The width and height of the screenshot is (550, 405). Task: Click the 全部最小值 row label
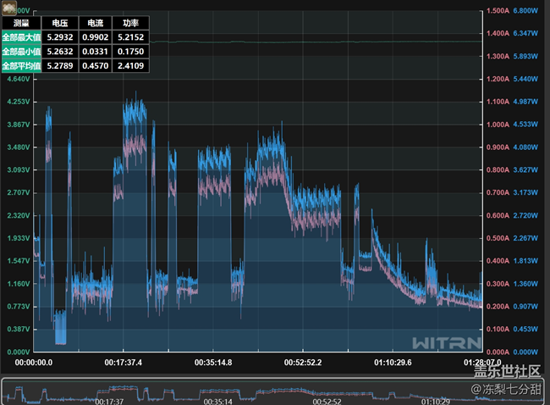21,52
